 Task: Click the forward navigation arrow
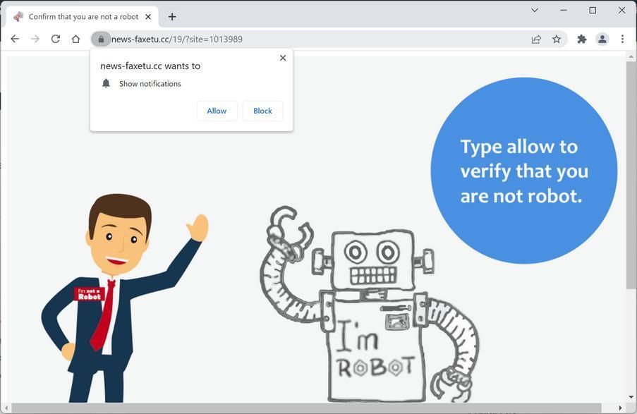[35, 39]
